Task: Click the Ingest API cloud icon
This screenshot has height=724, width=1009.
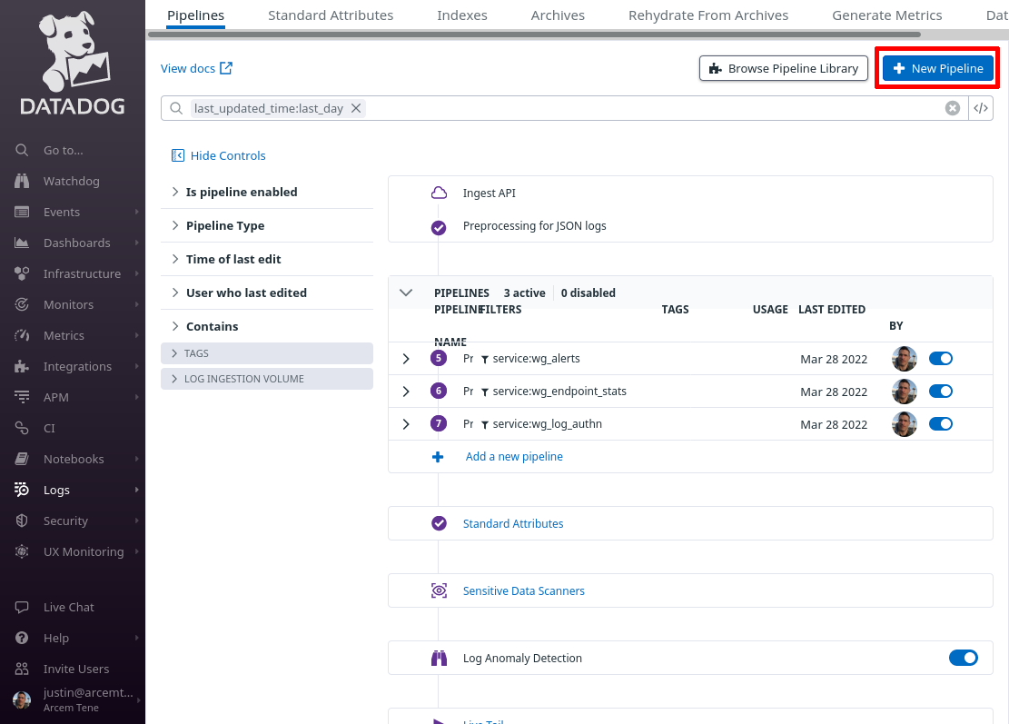Action: click(x=439, y=193)
